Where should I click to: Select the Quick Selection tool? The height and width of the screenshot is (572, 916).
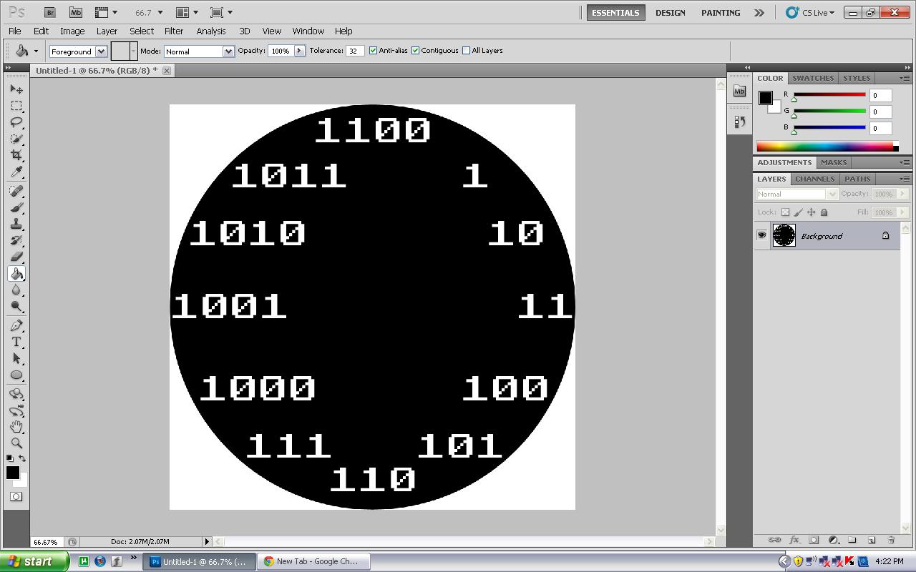coord(16,139)
